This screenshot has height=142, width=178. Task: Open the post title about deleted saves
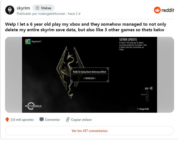click(x=86, y=27)
